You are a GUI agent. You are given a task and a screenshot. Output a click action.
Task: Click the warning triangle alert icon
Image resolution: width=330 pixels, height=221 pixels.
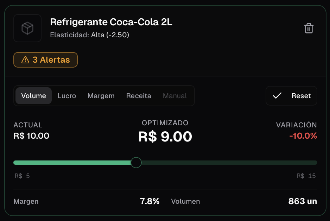point(25,60)
